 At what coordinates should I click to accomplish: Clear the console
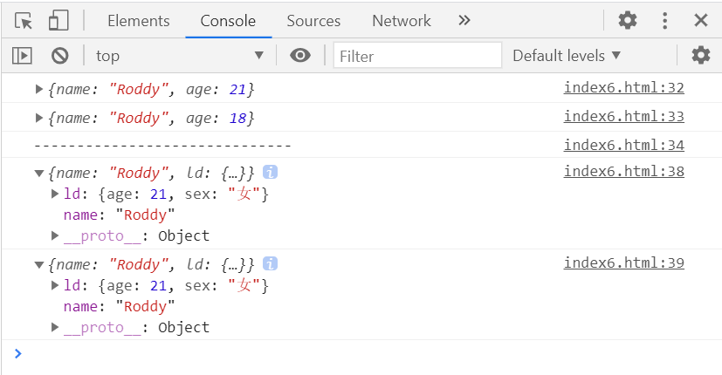pyautogui.click(x=59, y=56)
